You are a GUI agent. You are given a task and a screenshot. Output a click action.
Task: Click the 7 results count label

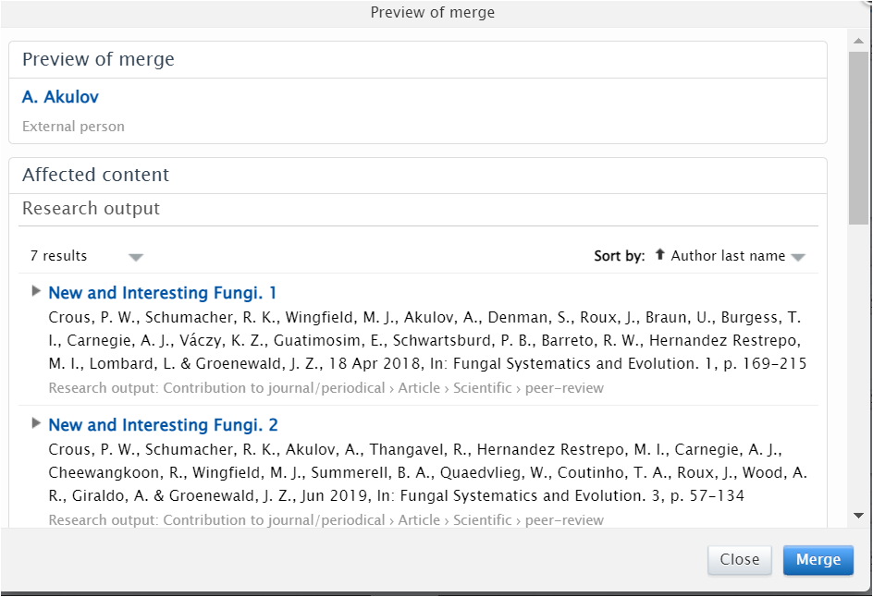[58, 256]
